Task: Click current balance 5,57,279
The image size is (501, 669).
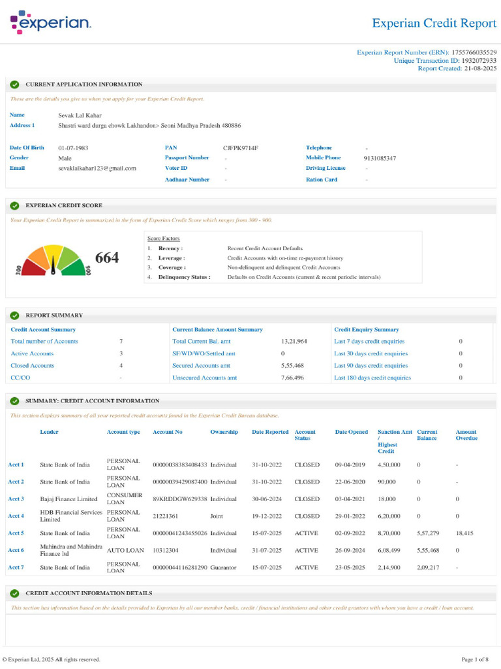Action: (x=428, y=533)
